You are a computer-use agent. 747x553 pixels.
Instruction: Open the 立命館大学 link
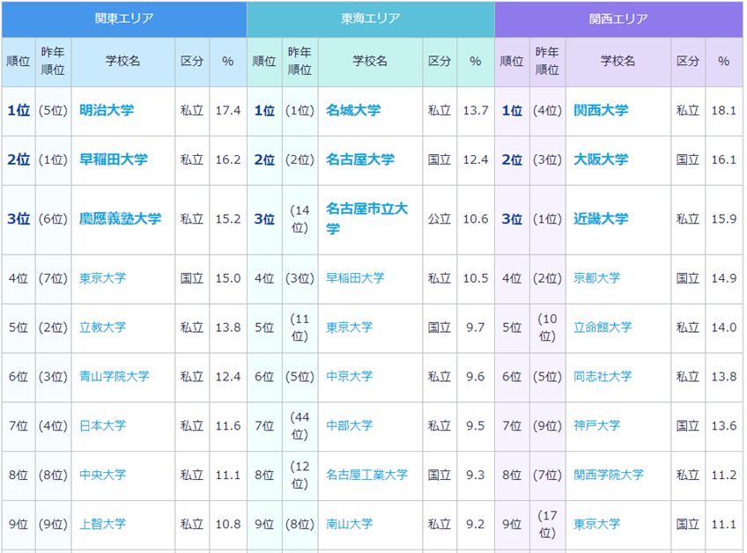tap(603, 328)
